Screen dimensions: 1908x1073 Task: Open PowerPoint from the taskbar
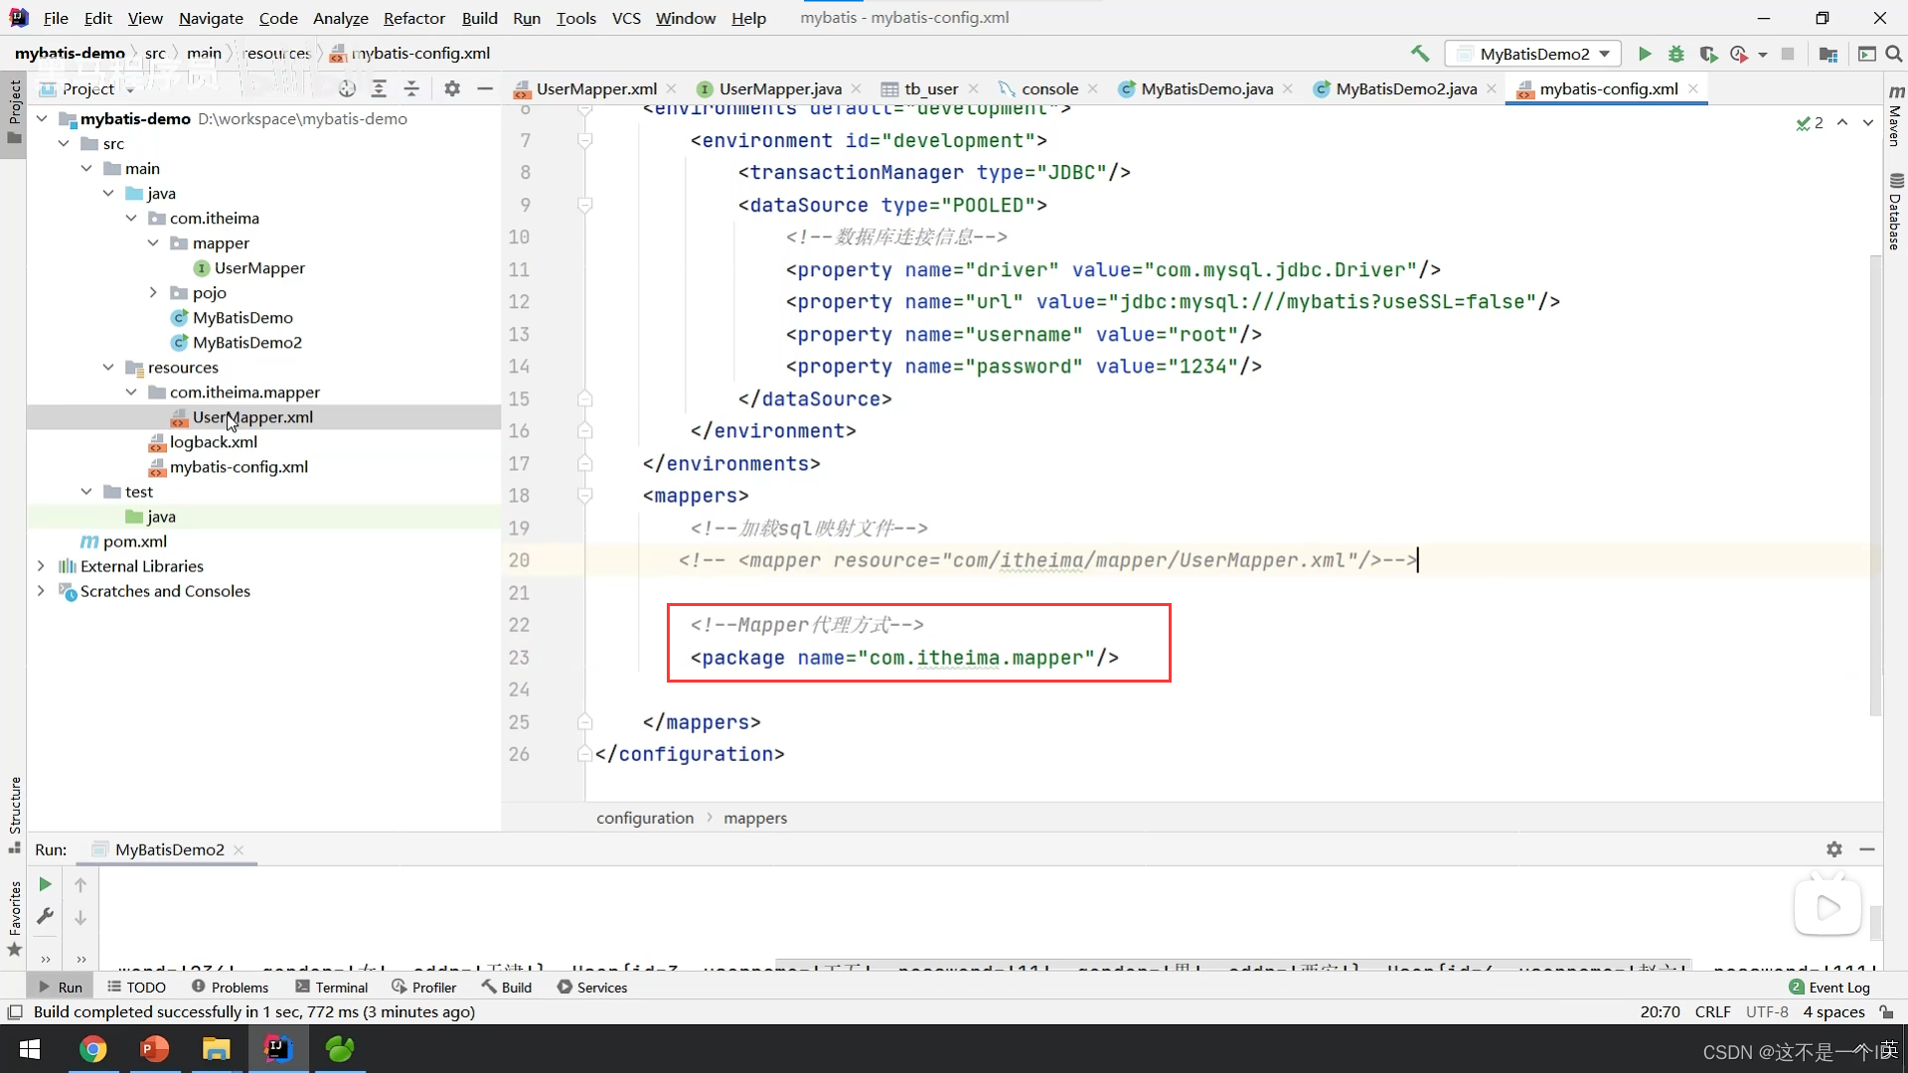pos(154,1049)
